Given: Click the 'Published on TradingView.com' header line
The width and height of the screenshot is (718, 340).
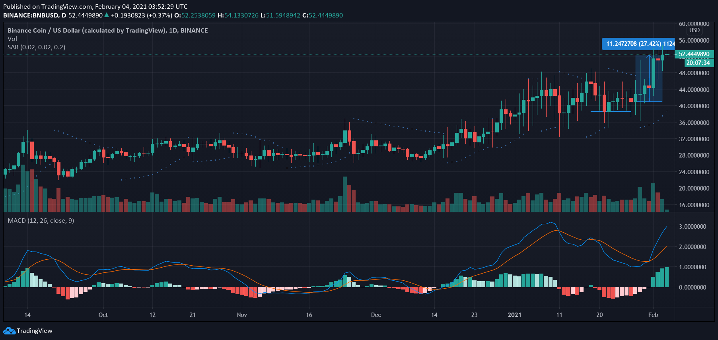Looking at the screenshot, I should point(95,6).
